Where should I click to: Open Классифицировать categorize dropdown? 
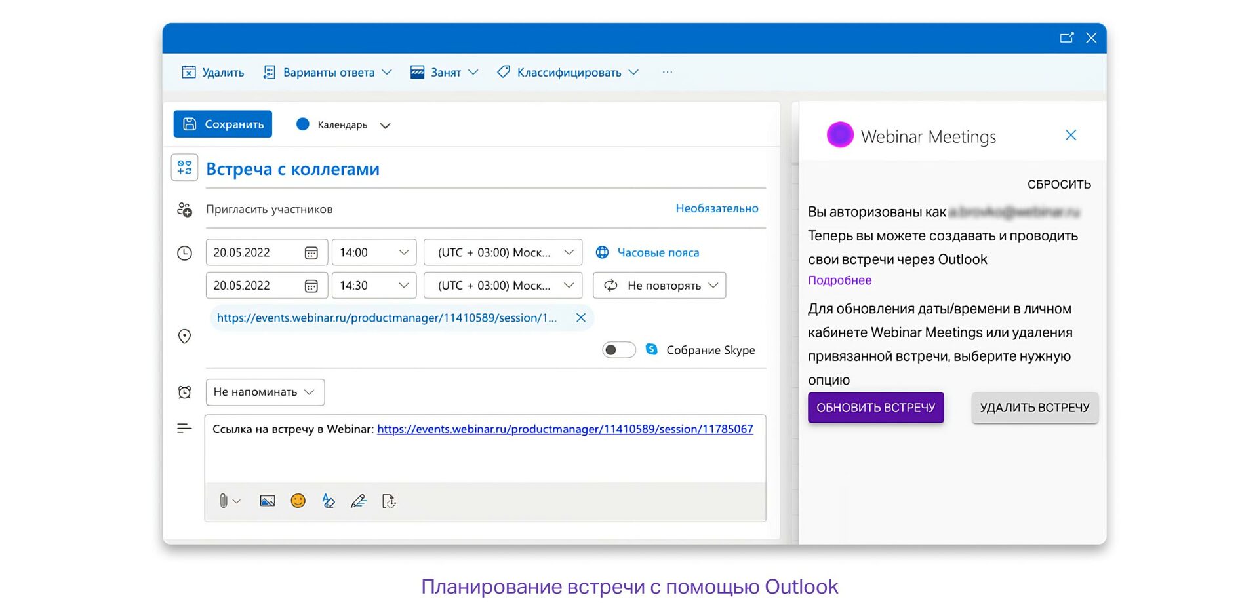coord(568,72)
